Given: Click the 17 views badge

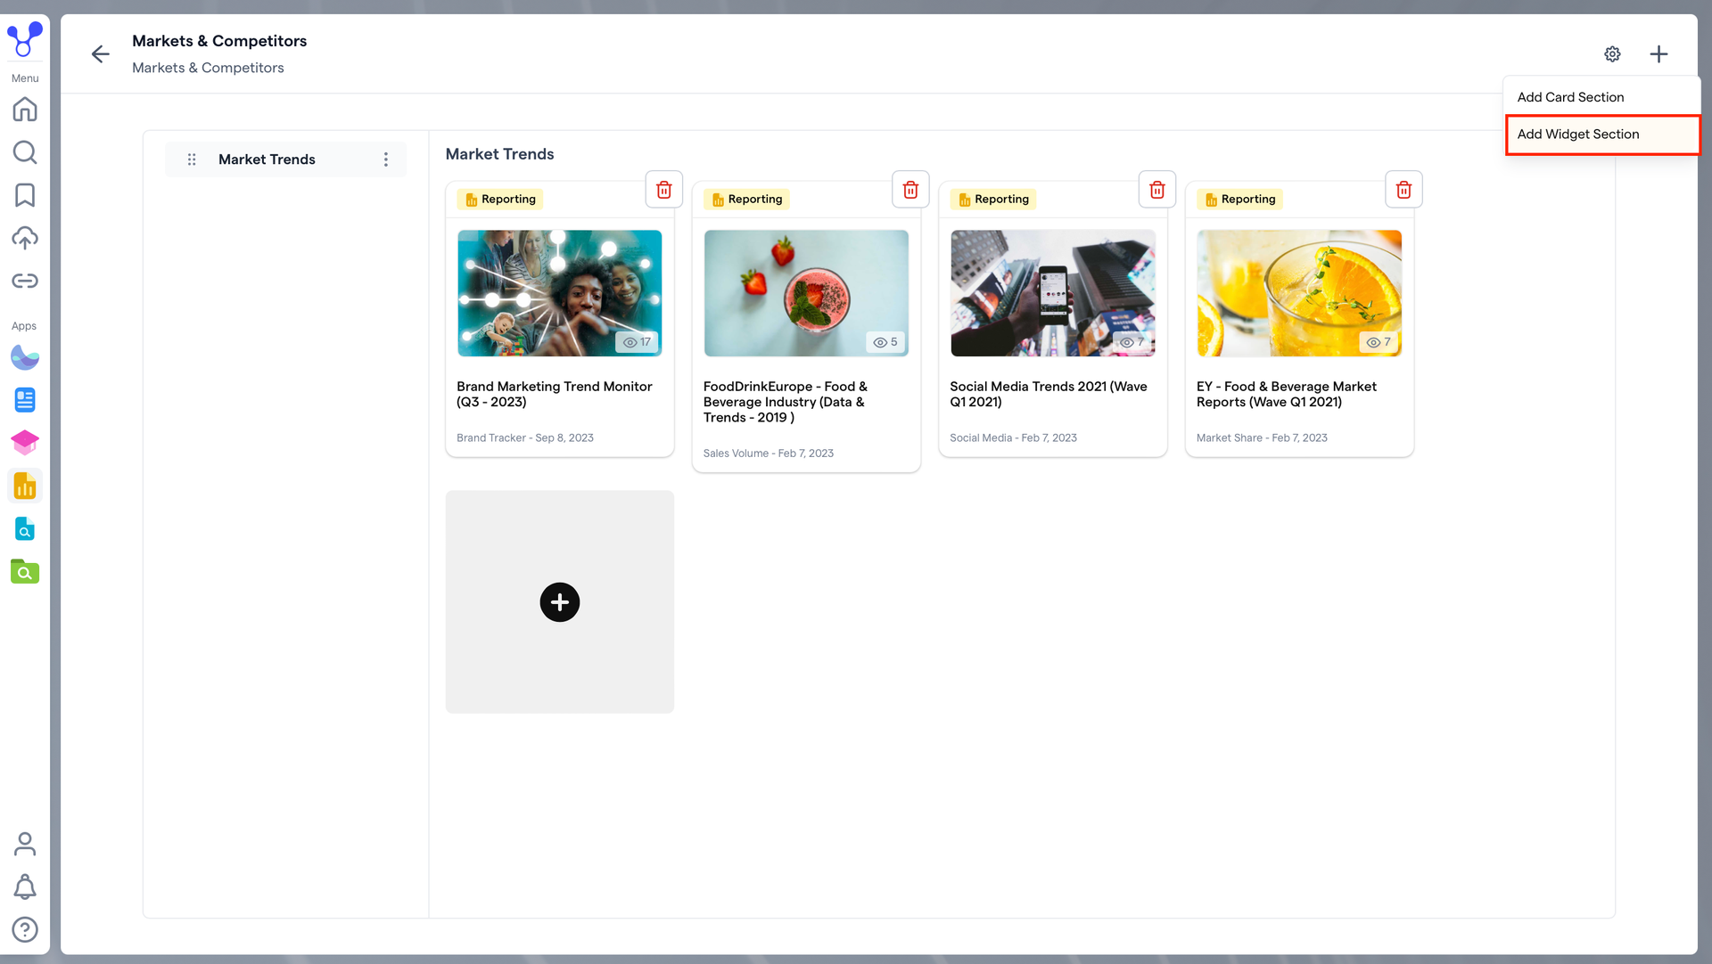Looking at the screenshot, I should click(x=638, y=342).
